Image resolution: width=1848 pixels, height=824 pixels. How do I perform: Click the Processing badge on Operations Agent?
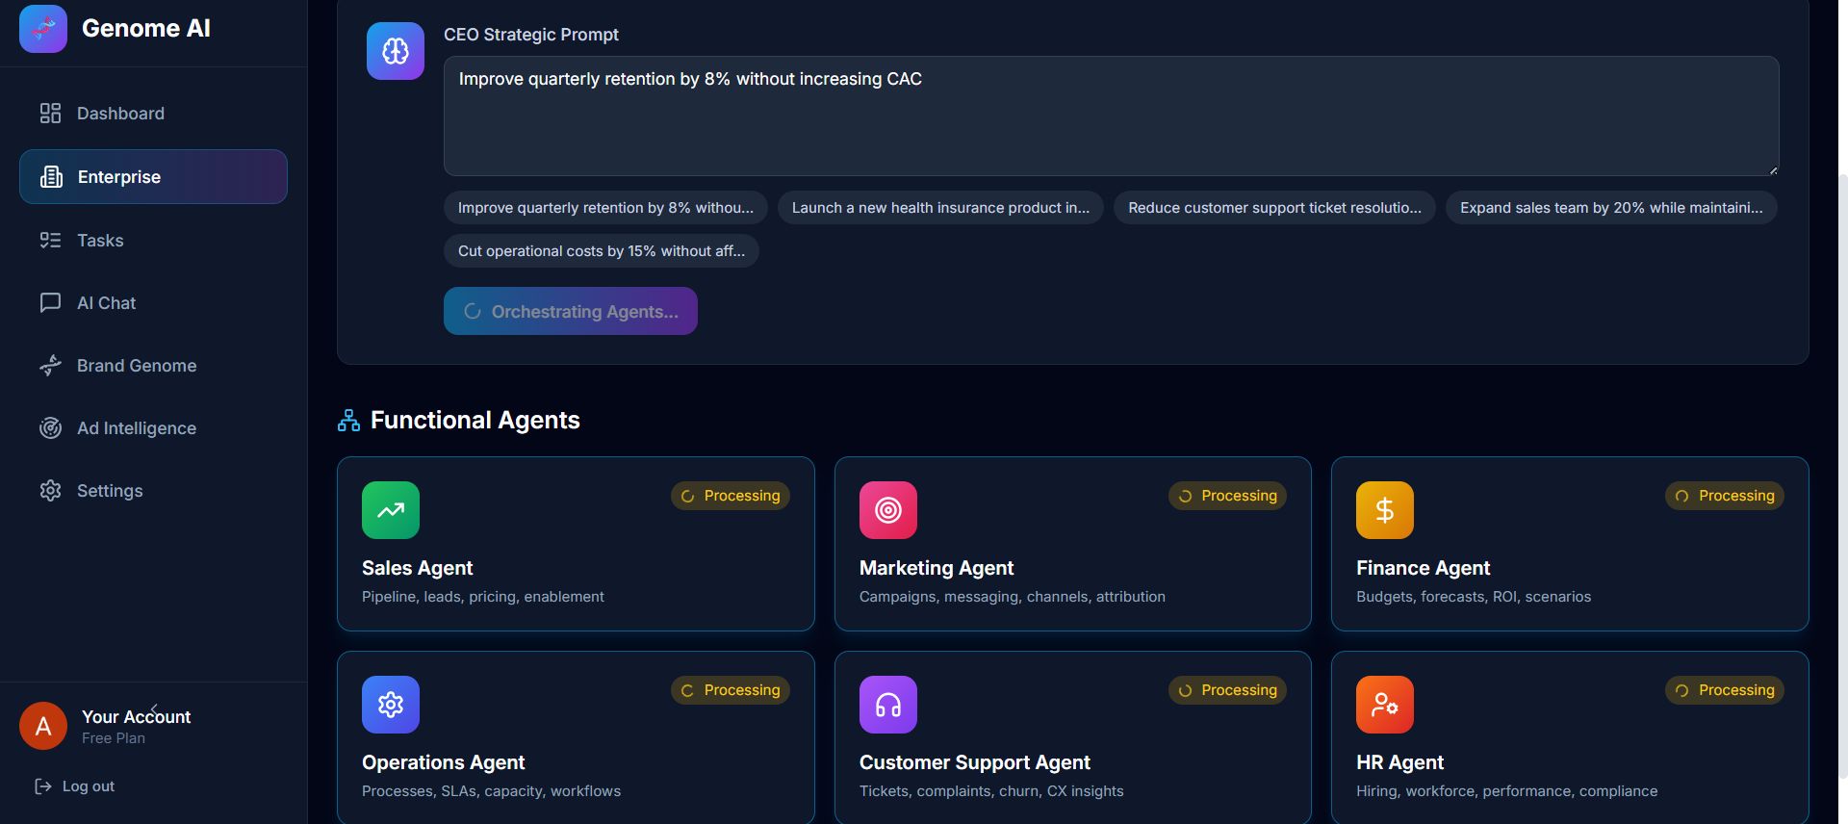click(731, 690)
